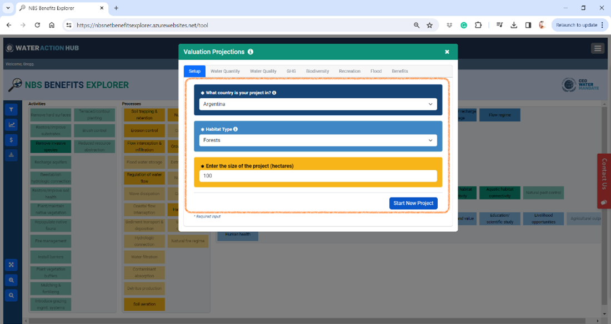Open the dollar valuation tool in the sidebar

click(11, 140)
